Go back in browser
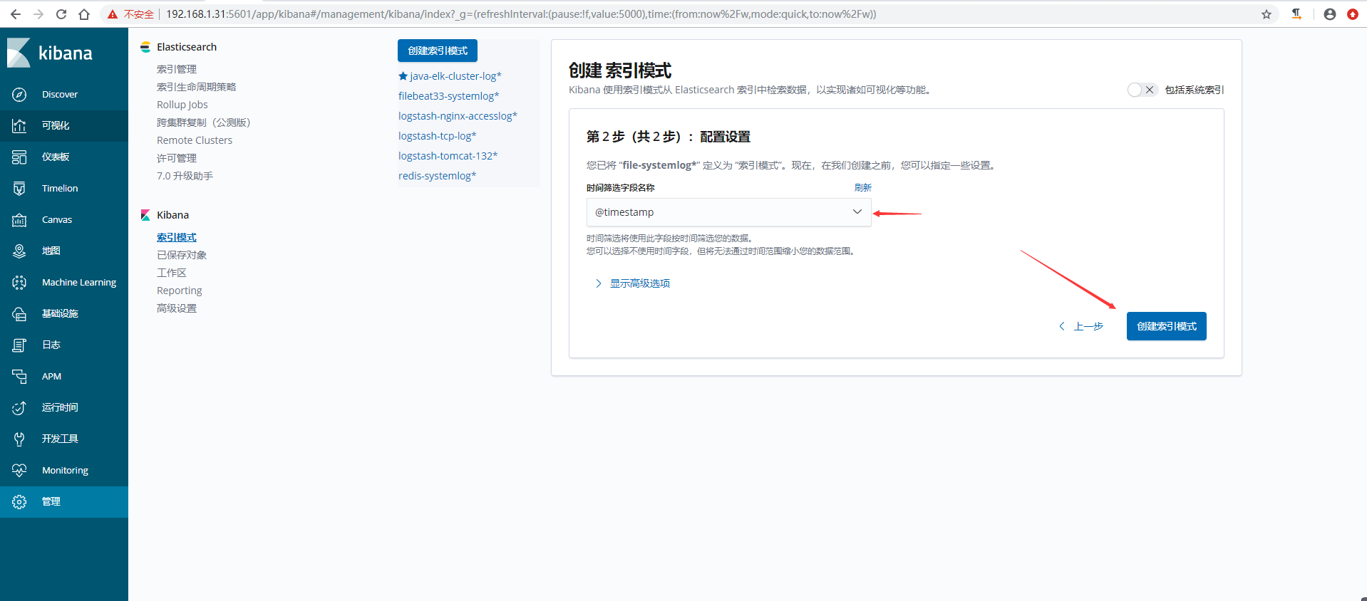The height and width of the screenshot is (601, 1367). tap(16, 14)
